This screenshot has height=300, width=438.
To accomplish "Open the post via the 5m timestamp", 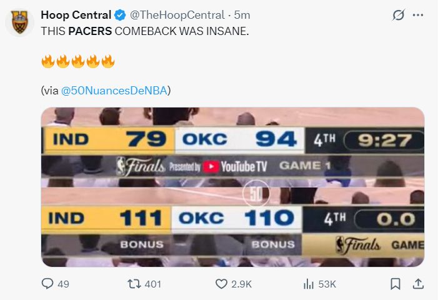I will coord(242,15).
